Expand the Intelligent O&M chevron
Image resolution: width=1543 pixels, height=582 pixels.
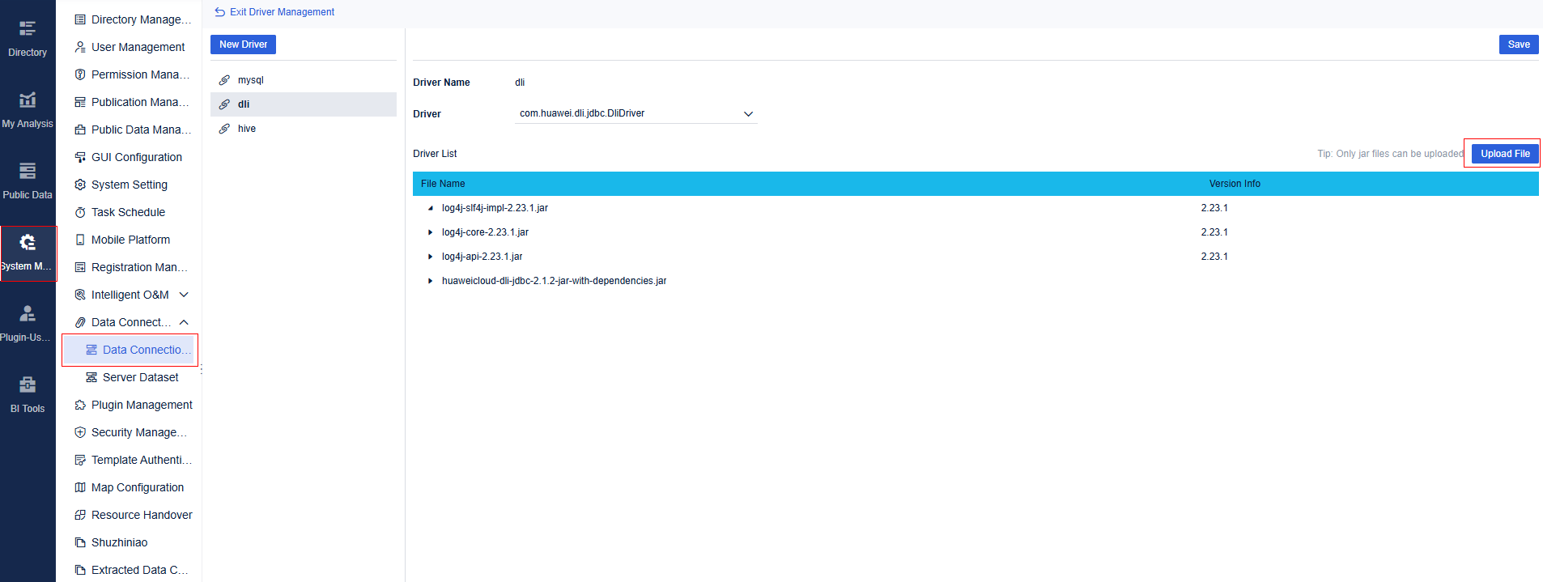(184, 295)
